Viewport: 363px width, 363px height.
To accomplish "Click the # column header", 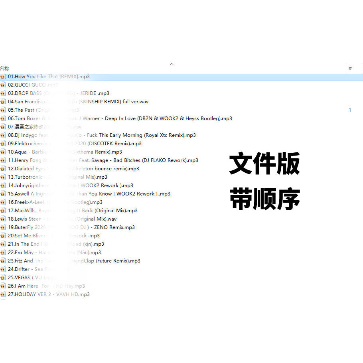I will [x=350, y=68].
